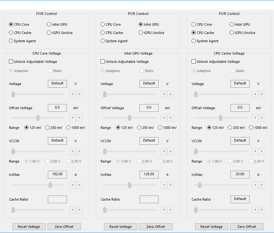Click left arrow of CPU Cache Offset Voltage
Image resolution: width=274 pixels, height=233 pixels.
pos(255,118)
